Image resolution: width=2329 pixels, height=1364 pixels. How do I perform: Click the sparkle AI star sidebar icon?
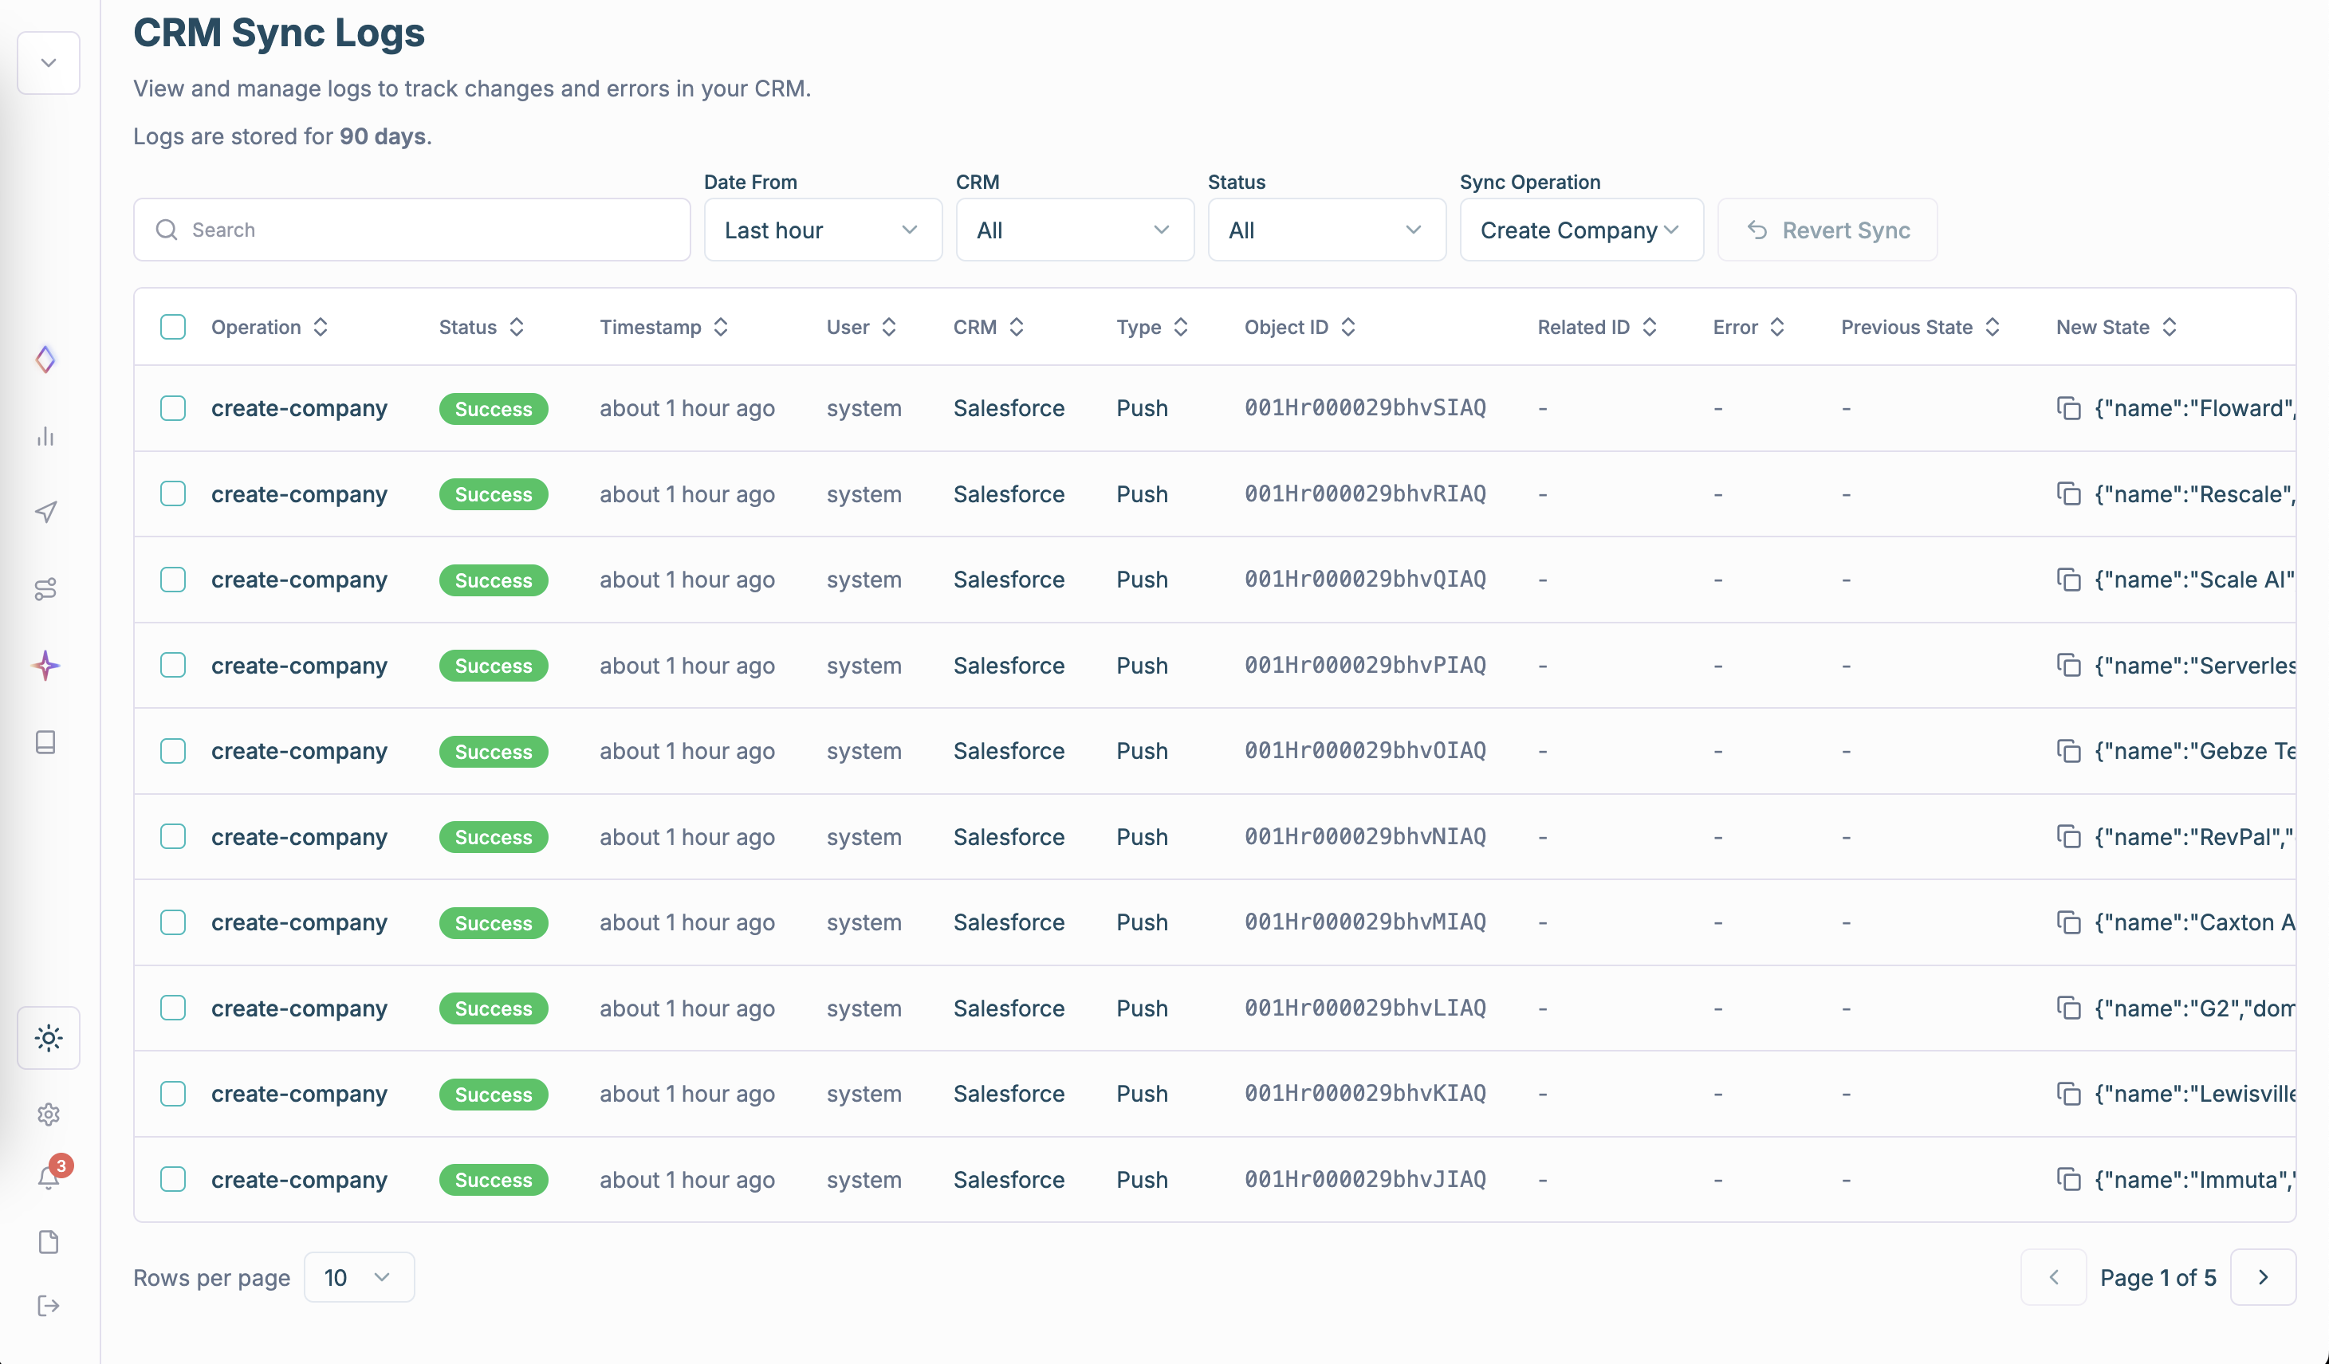click(x=46, y=666)
